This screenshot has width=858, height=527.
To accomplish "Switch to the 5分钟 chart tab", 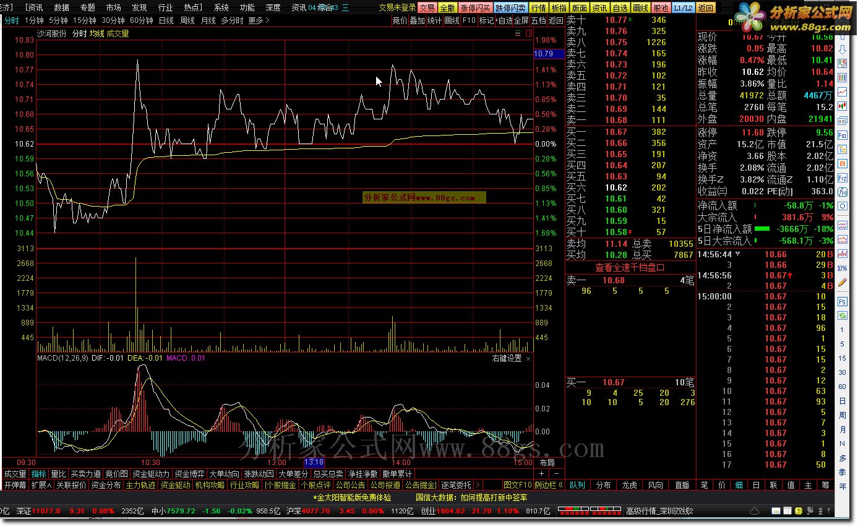I will pyautogui.click(x=58, y=20).
